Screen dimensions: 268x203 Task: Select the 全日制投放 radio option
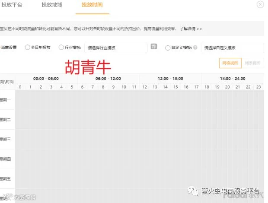(27, 47)
